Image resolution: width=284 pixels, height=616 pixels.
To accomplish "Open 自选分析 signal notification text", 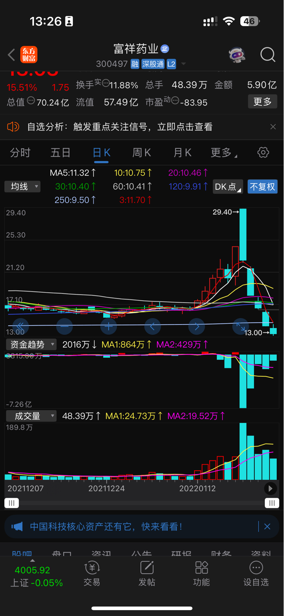I will (x=120, y=127).
